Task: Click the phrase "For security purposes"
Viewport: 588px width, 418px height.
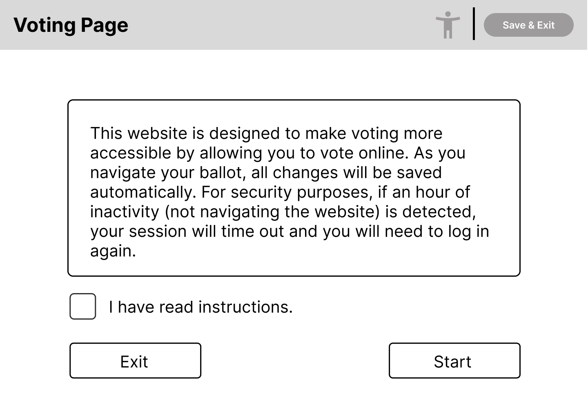Action: click(x=287, y=192)
